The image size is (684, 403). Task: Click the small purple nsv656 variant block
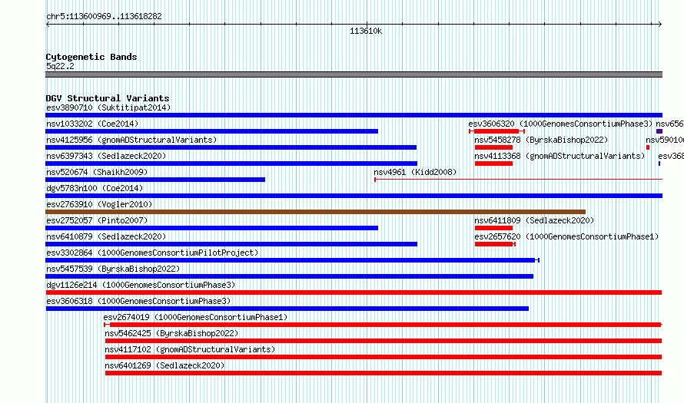(659, 131)
